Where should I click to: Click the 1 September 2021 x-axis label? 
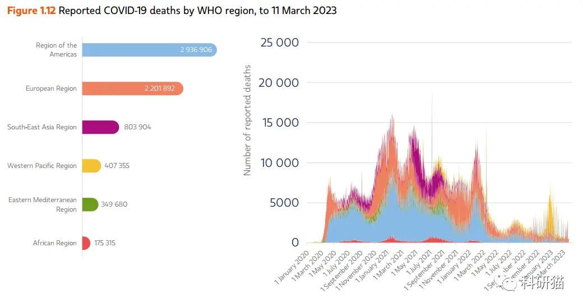pyautogui.click(x=424, y=270)
